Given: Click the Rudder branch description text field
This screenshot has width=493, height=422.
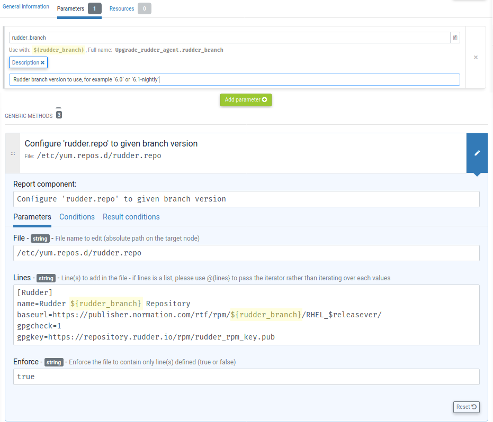Looking at the screenshot, I should pos(235,79).
